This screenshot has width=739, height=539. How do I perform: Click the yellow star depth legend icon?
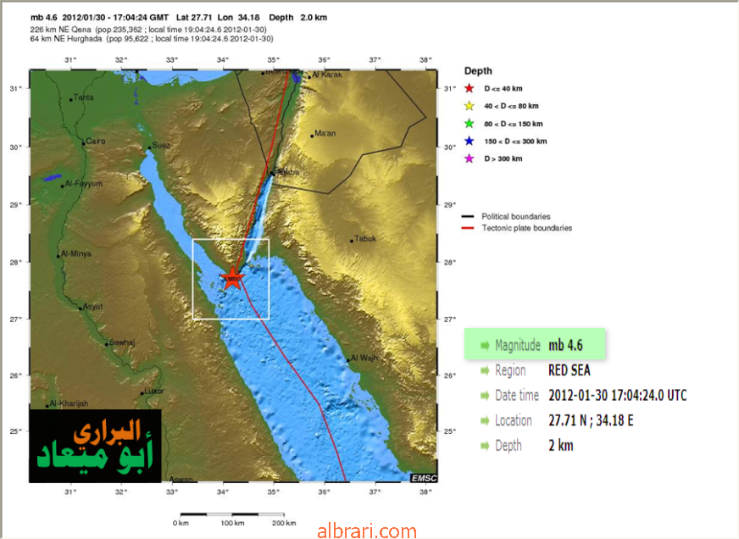click(x=469, y=106)
